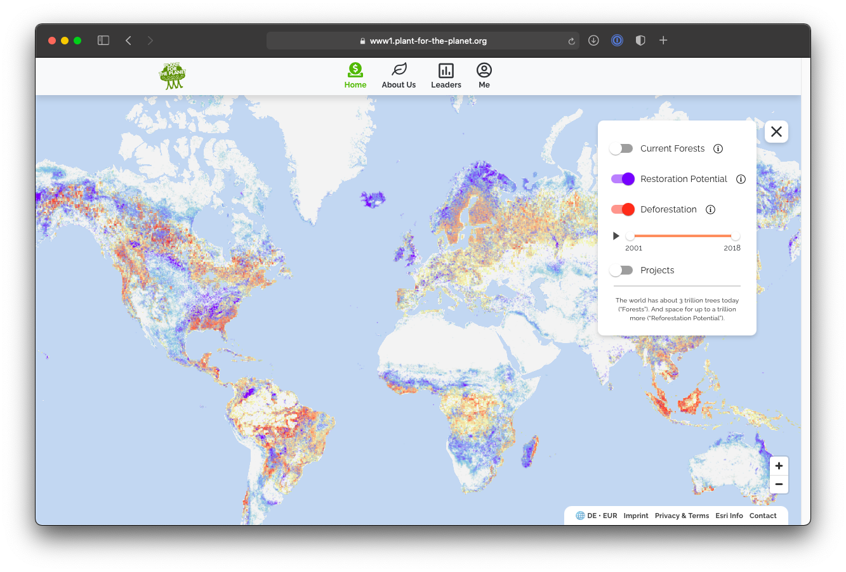Enable the Projects layer switch
The width and height of the screenshot is (846, 572).
click(621, 270)
